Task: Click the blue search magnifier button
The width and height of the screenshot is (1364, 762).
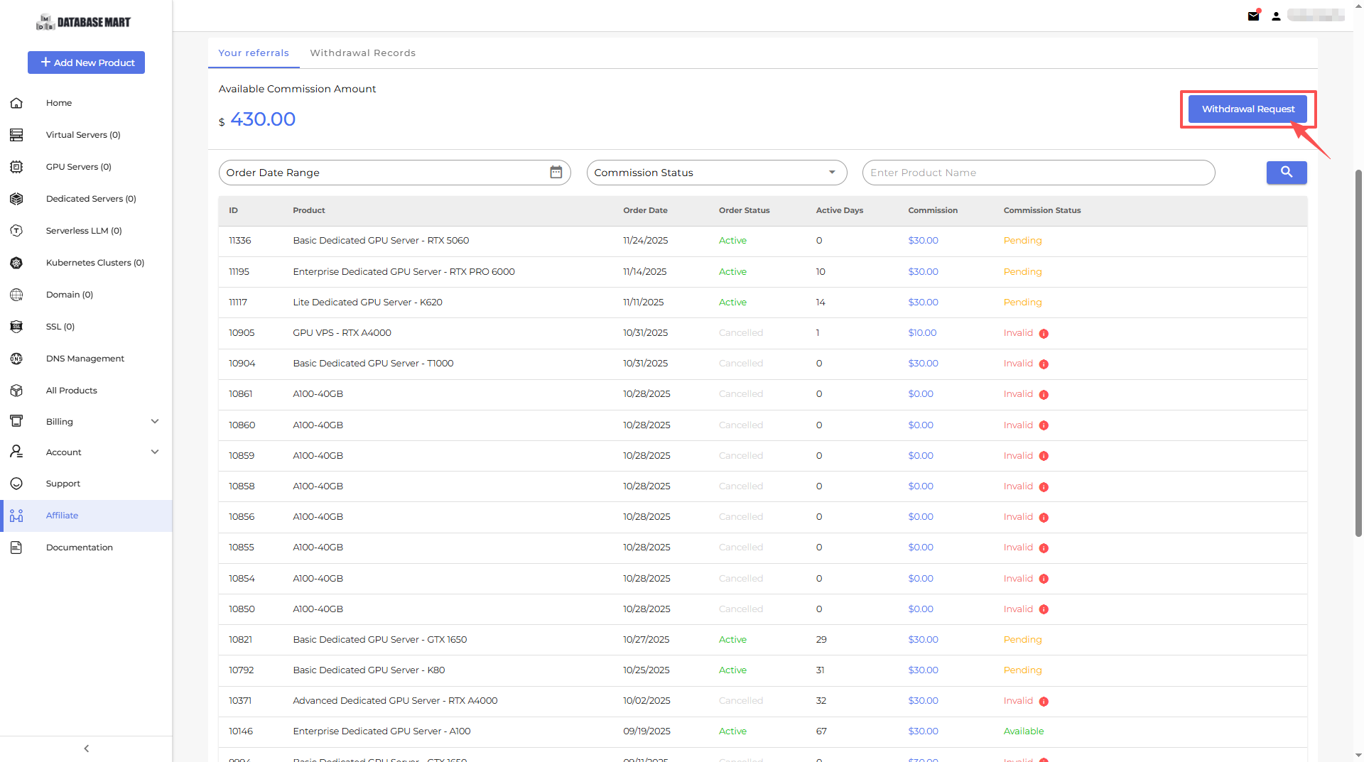Action: coord(1287,173)
